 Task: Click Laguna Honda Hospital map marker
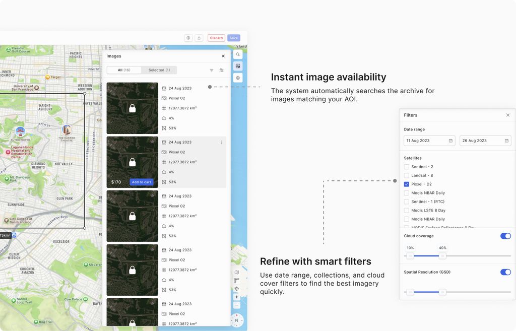tap(8, 152)
